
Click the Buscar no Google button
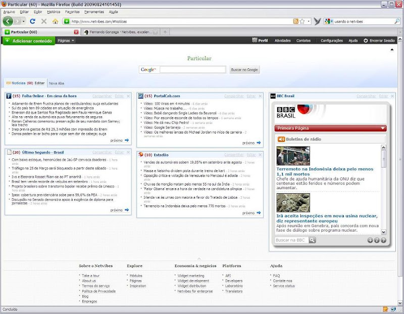click(244, 70)
